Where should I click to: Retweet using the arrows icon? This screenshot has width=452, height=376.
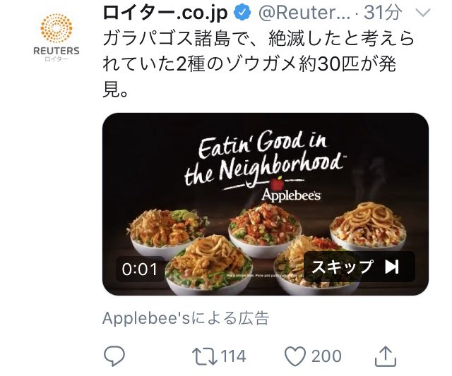[205, 356]
